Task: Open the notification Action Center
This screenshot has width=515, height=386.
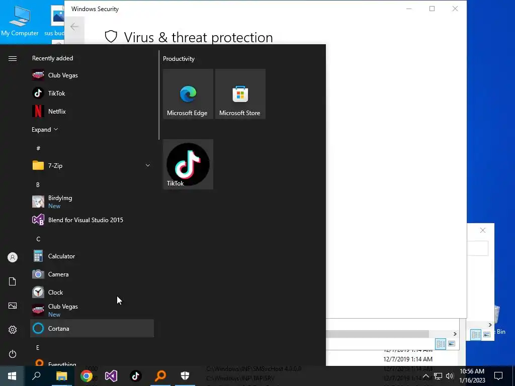Action: tap(498, 376)
